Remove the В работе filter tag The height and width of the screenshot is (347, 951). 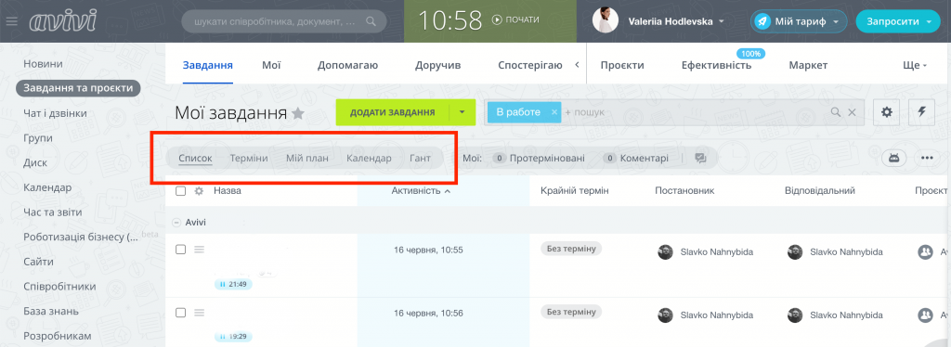click(554, 112)
